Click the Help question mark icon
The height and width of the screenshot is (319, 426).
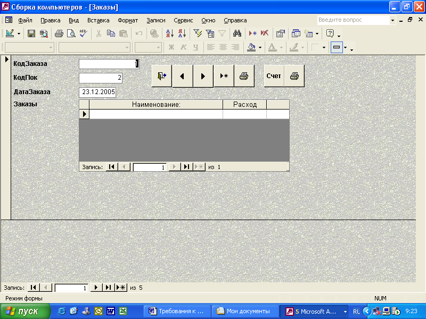coord(330,33)
